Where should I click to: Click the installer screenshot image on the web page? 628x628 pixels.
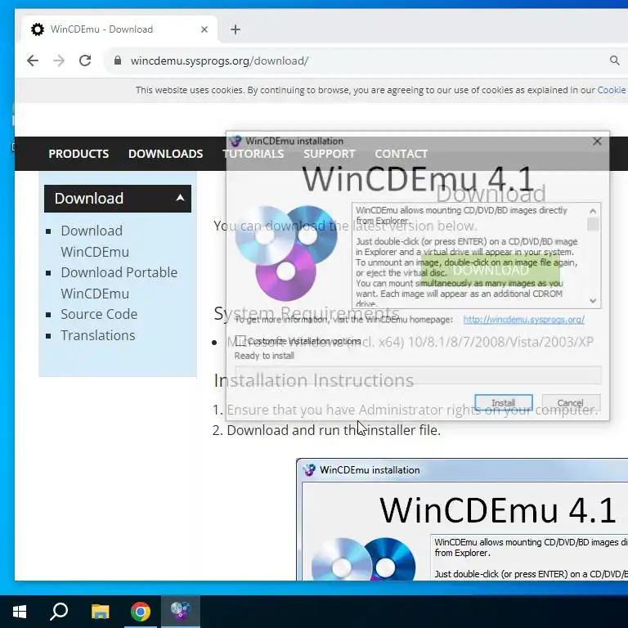[462, 519]
